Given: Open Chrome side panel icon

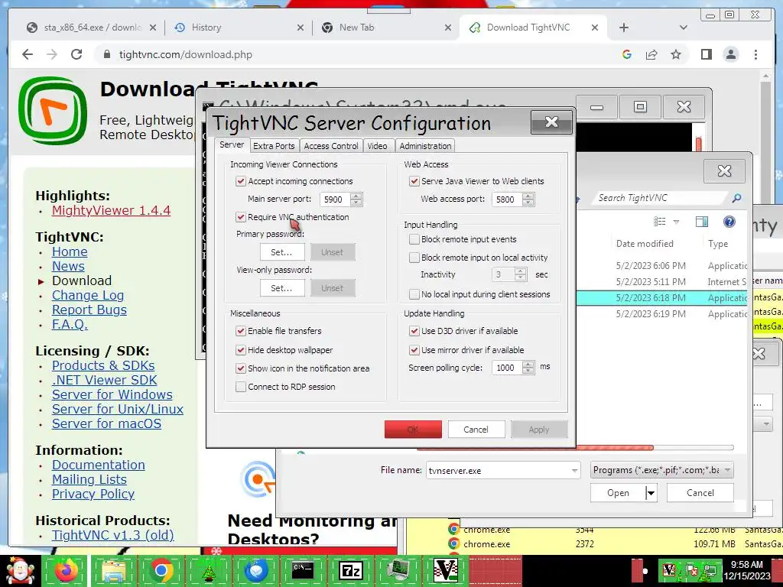Looking at the screenshot, I should 706,54.
